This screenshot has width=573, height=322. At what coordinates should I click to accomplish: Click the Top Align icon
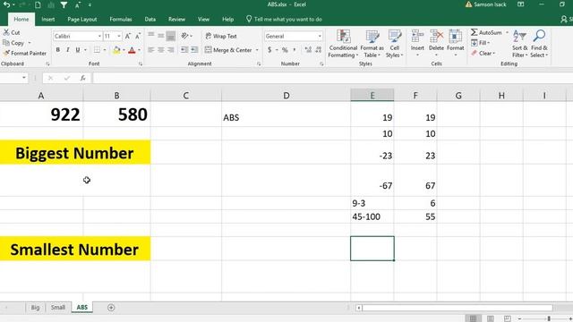pos(151,36)
